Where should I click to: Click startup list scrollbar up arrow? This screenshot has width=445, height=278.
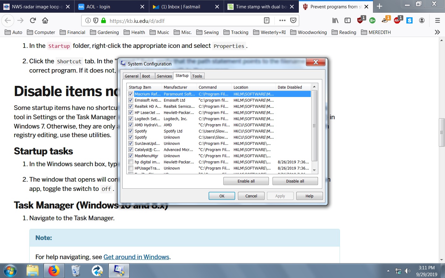tap(314, 87)
